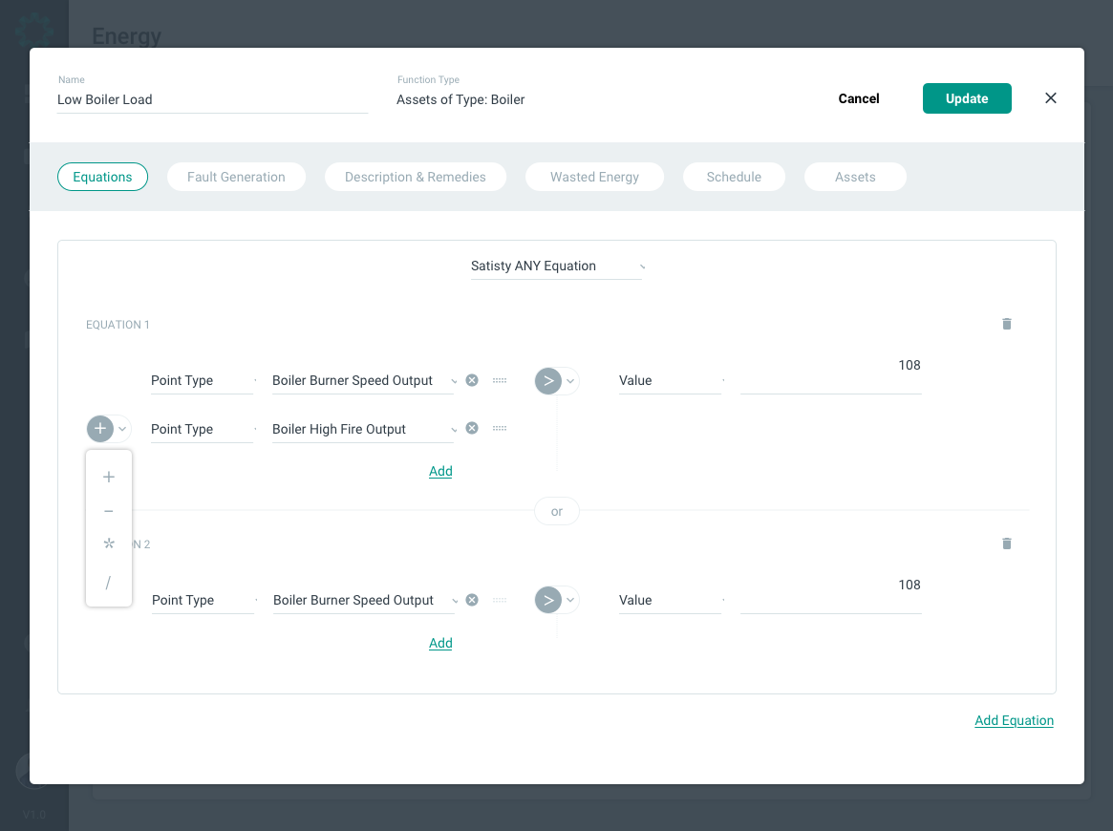Select the division operator from the list
The width and height of the screenshot is (1113, 831).
coord(109,582)
